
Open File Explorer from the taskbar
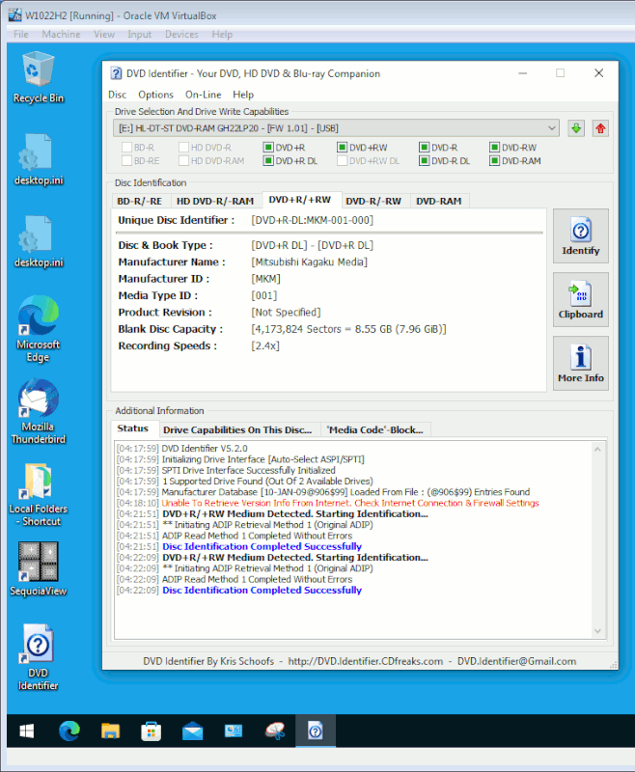(110, 731)
